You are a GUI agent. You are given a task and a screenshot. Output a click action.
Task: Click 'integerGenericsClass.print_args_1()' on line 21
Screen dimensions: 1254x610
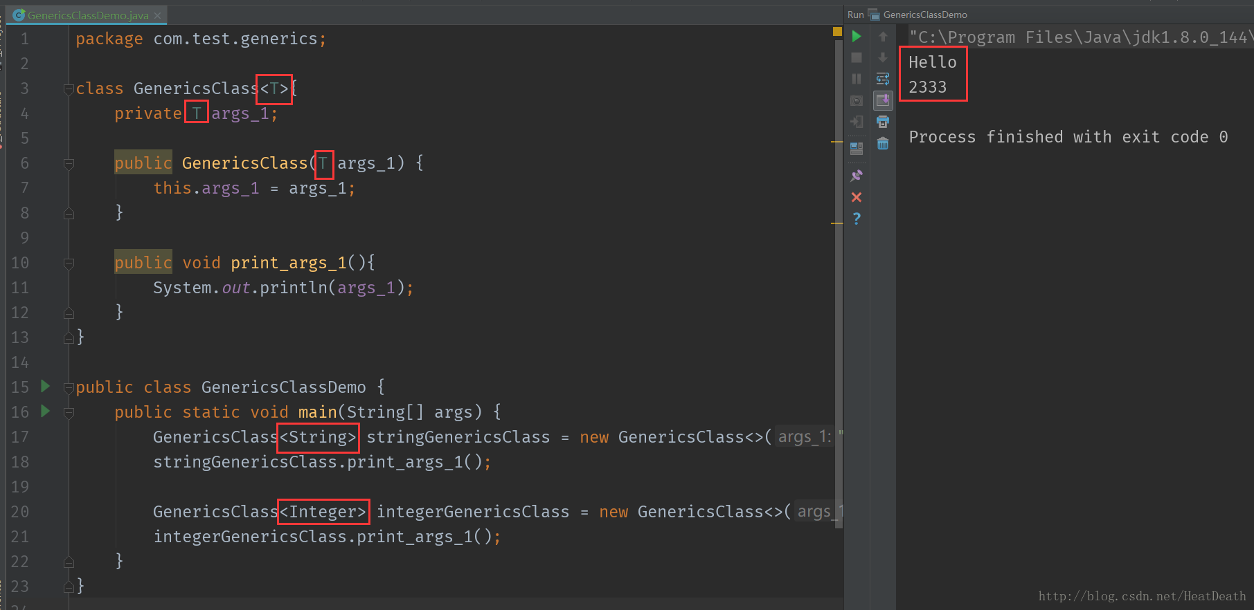point(323,537)
